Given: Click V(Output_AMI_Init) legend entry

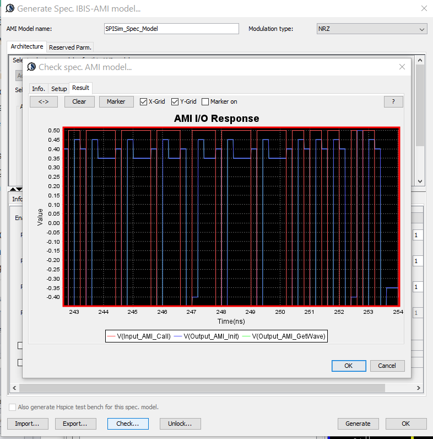Looking at the screenshot, I should coord(208,336).
